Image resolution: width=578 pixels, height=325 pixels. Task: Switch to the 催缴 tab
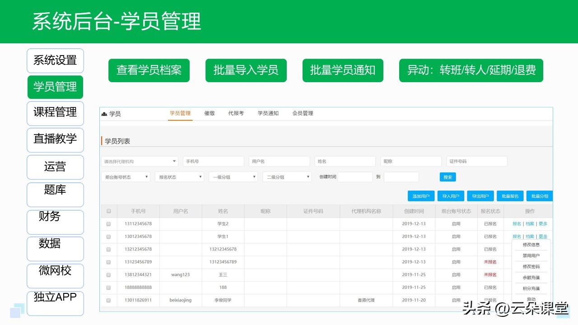coord(209,113)
